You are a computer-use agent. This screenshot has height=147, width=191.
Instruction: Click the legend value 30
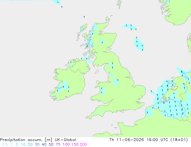pos(37,145)
